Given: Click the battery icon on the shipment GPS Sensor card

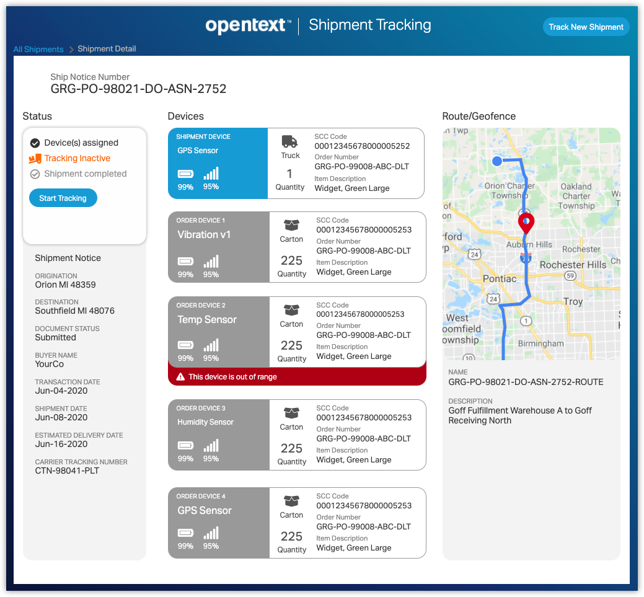Looking at the screenshot, I should [185, 174].
